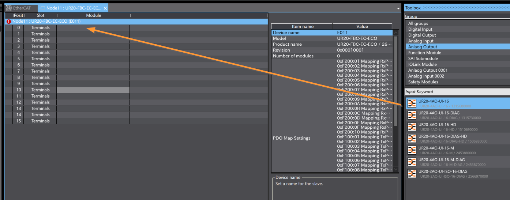Close the Node11 UR20-FBC-EC tab
510x200 pixels.
click(105, 8)
